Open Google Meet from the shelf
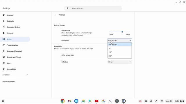186x104 pixels. 83,101
